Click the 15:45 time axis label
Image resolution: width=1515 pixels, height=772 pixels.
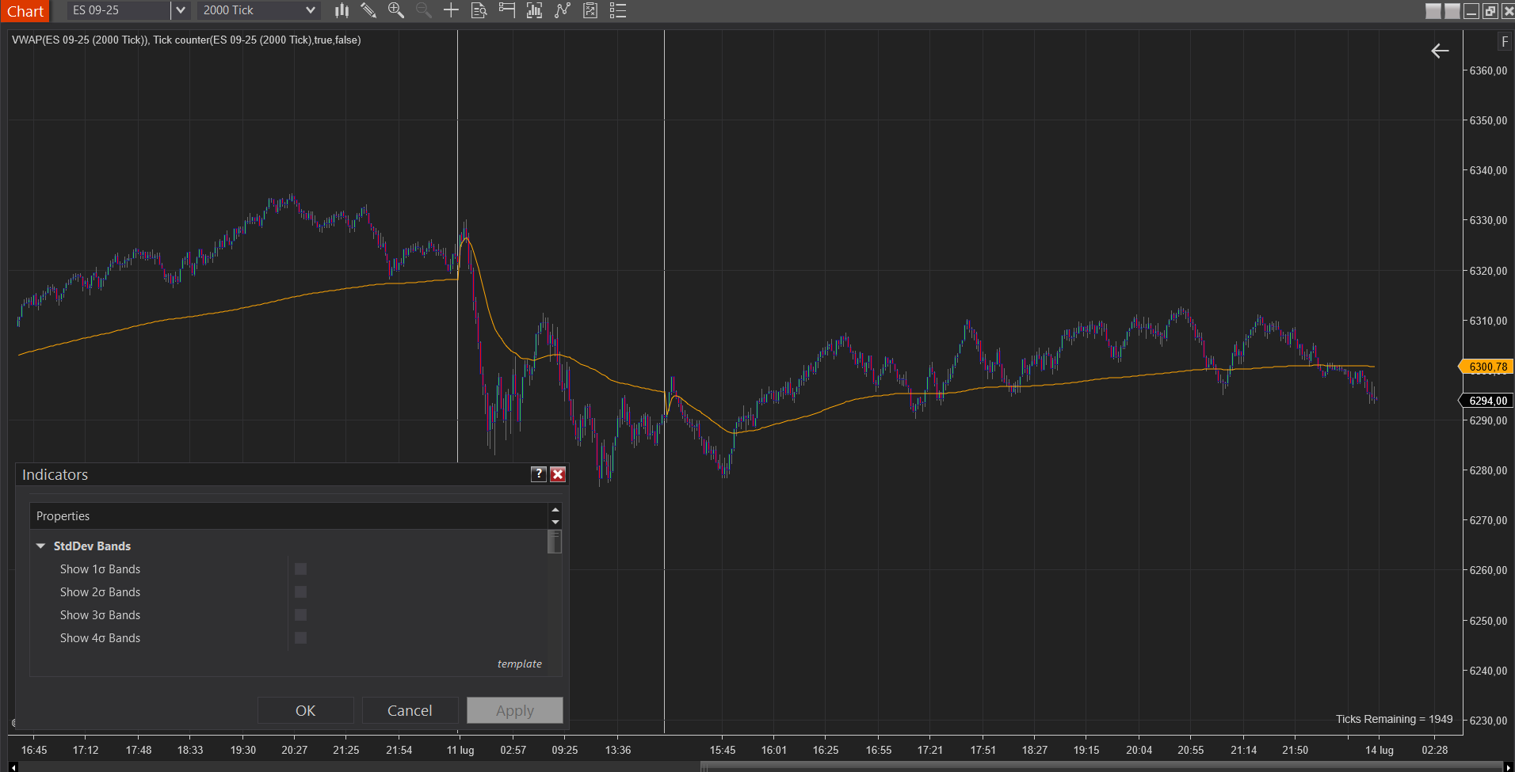click(x=723, y=750)
